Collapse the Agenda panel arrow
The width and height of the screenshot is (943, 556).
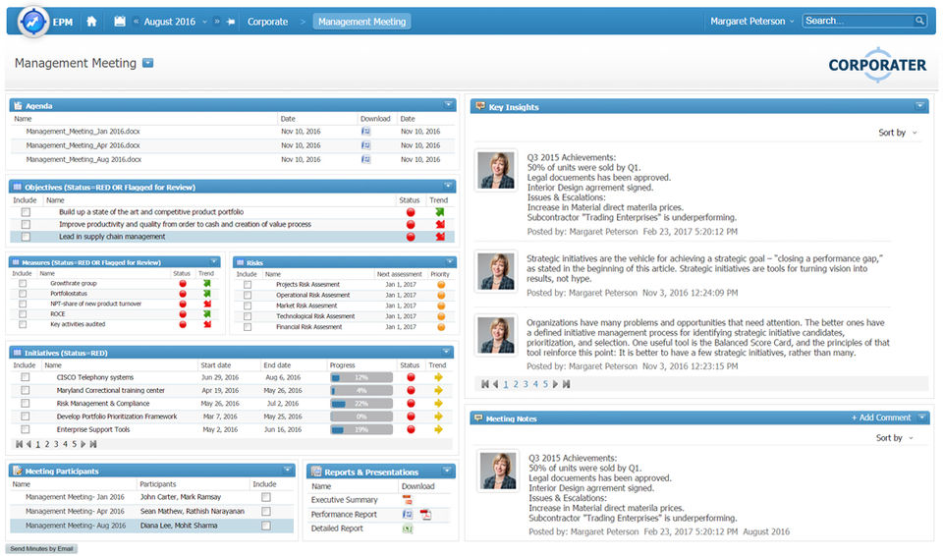click(x=448, y=105)
